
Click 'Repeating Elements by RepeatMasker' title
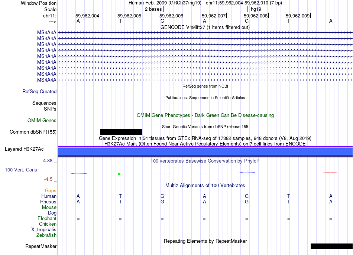click(x=205, y=241)
